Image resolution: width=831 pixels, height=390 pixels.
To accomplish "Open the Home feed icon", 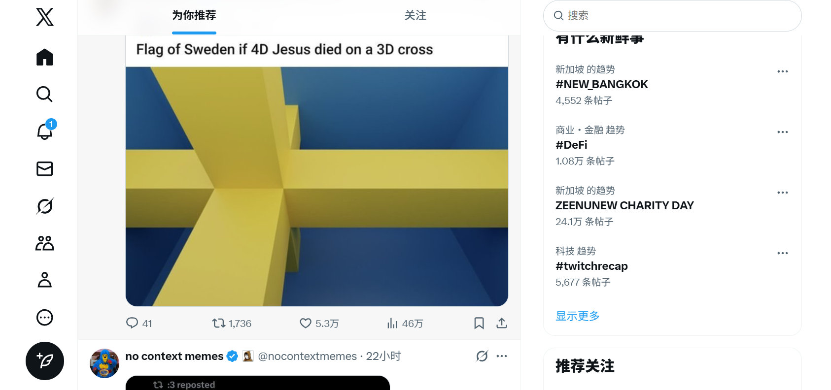I will click(x=45, y=57).
